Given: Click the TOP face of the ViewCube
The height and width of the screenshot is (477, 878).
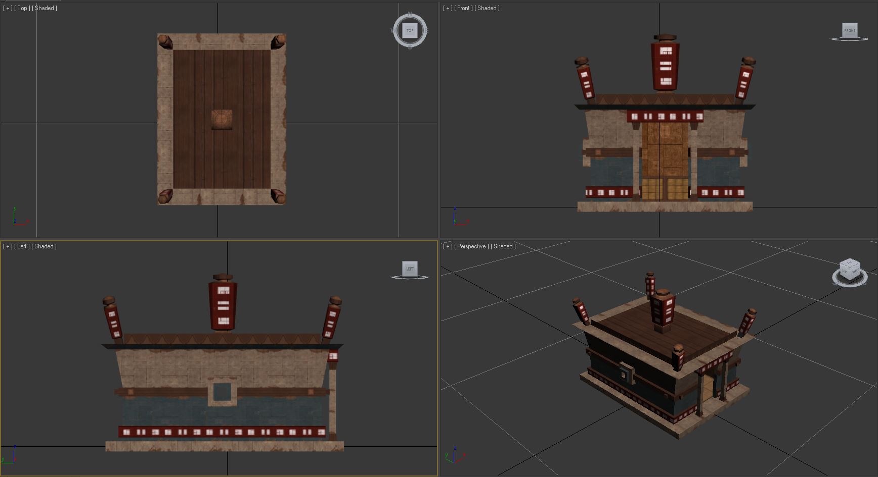Looking at the screenshot, I should [x=410, y=30].
